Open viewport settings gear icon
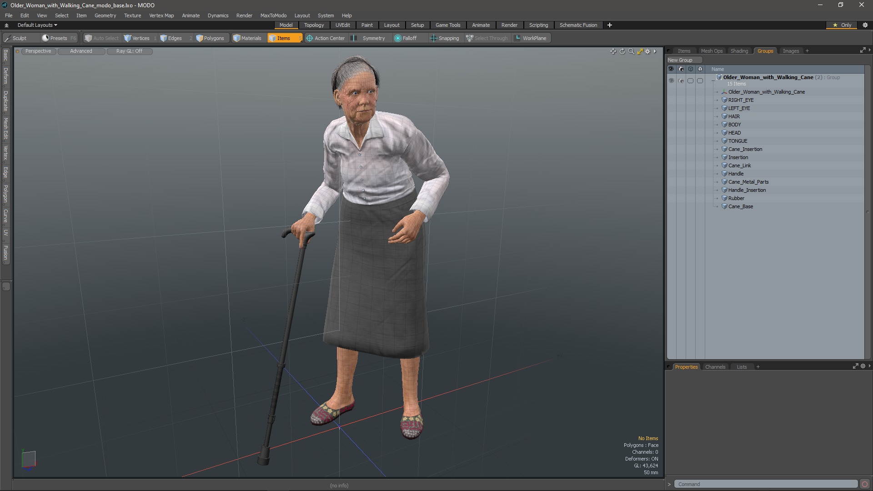This screenshot has width=873, height=491. pyautogui.click(x=648, y=51)
